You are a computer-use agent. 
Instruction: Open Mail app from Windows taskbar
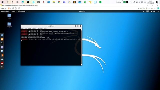(80, 2)
